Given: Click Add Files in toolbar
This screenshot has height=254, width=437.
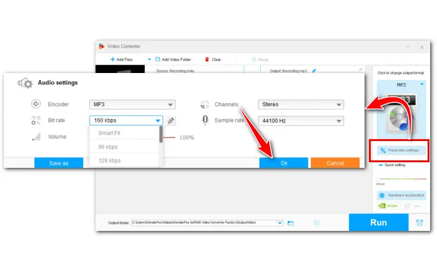Looking at the screenshot, I should click(x=122, y=59).
